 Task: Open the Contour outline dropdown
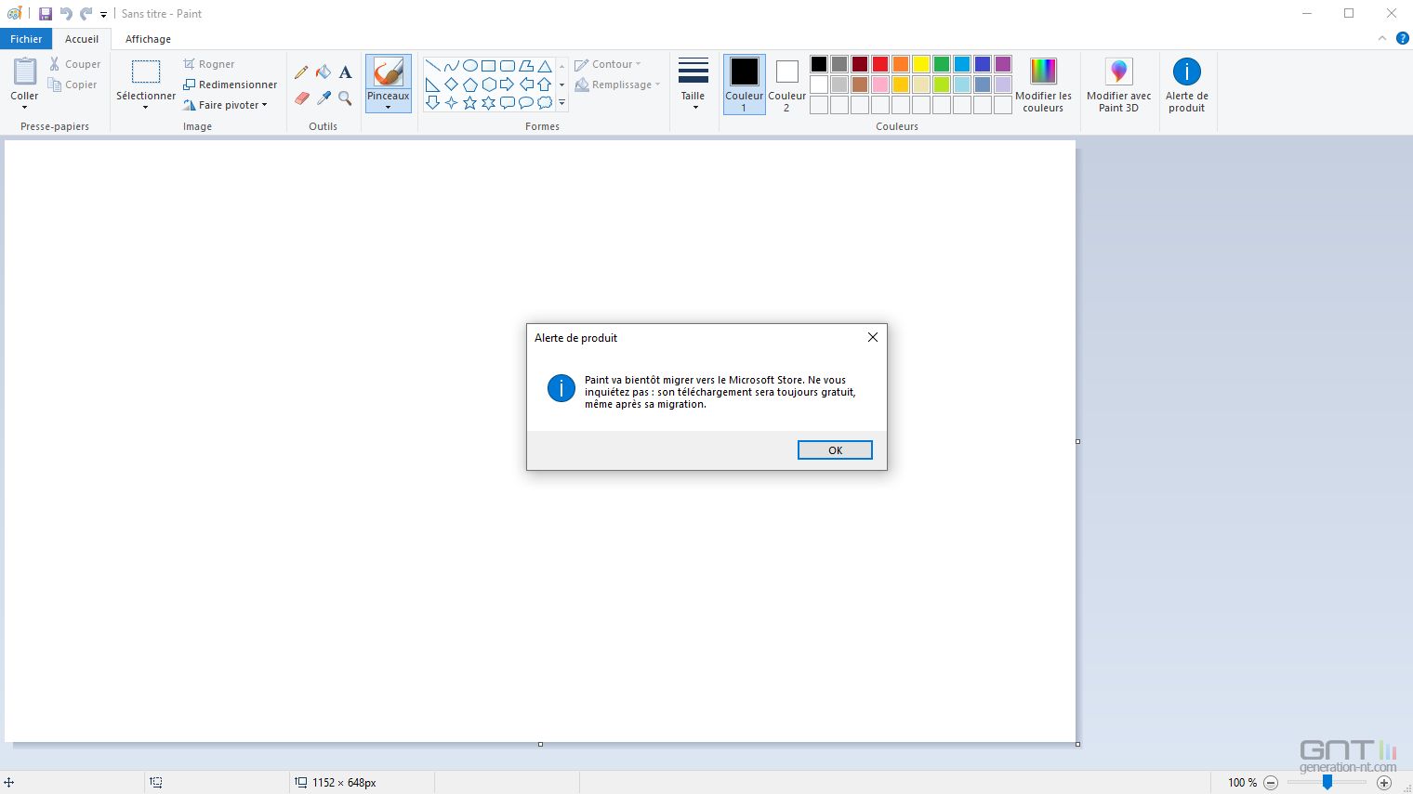tap(608, 64)
